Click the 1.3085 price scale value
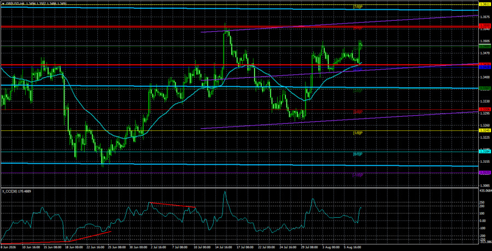Screen dimensions: 492x251 tap(484, 186)
